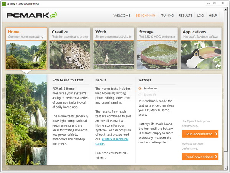Select the Battery life radio button
Screen dimensions: 230x173
coord(140,95)
